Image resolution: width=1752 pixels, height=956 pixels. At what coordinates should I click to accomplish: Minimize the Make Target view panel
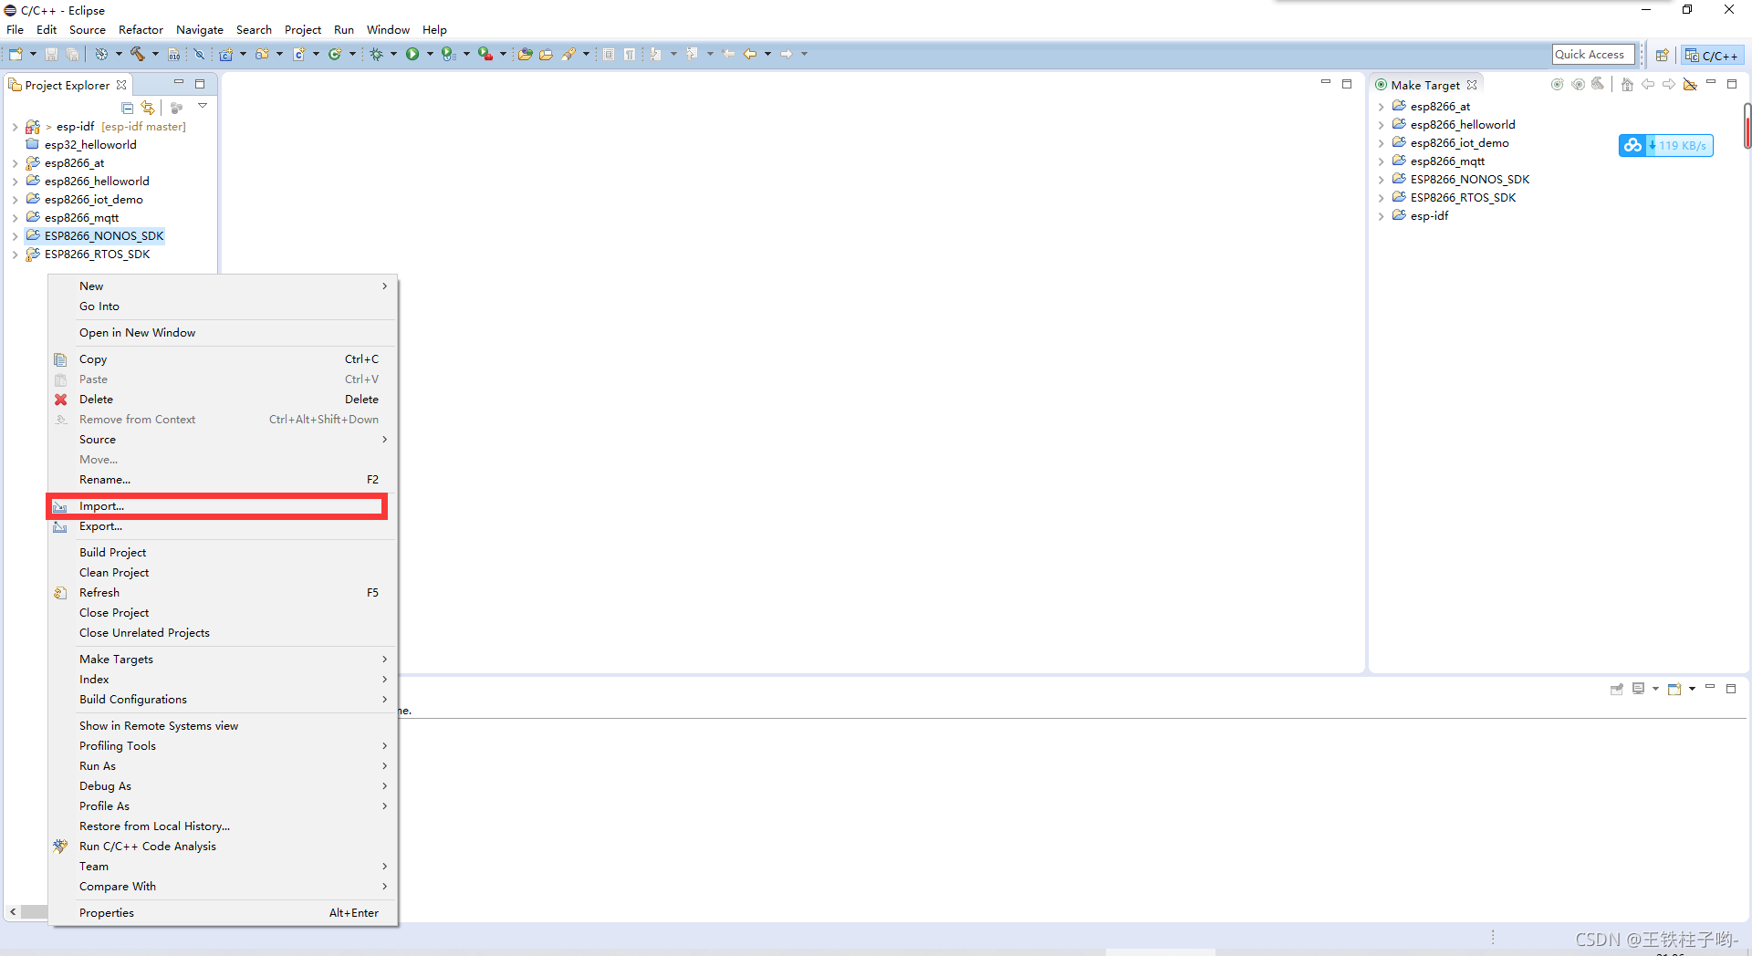coord(1711,83)
